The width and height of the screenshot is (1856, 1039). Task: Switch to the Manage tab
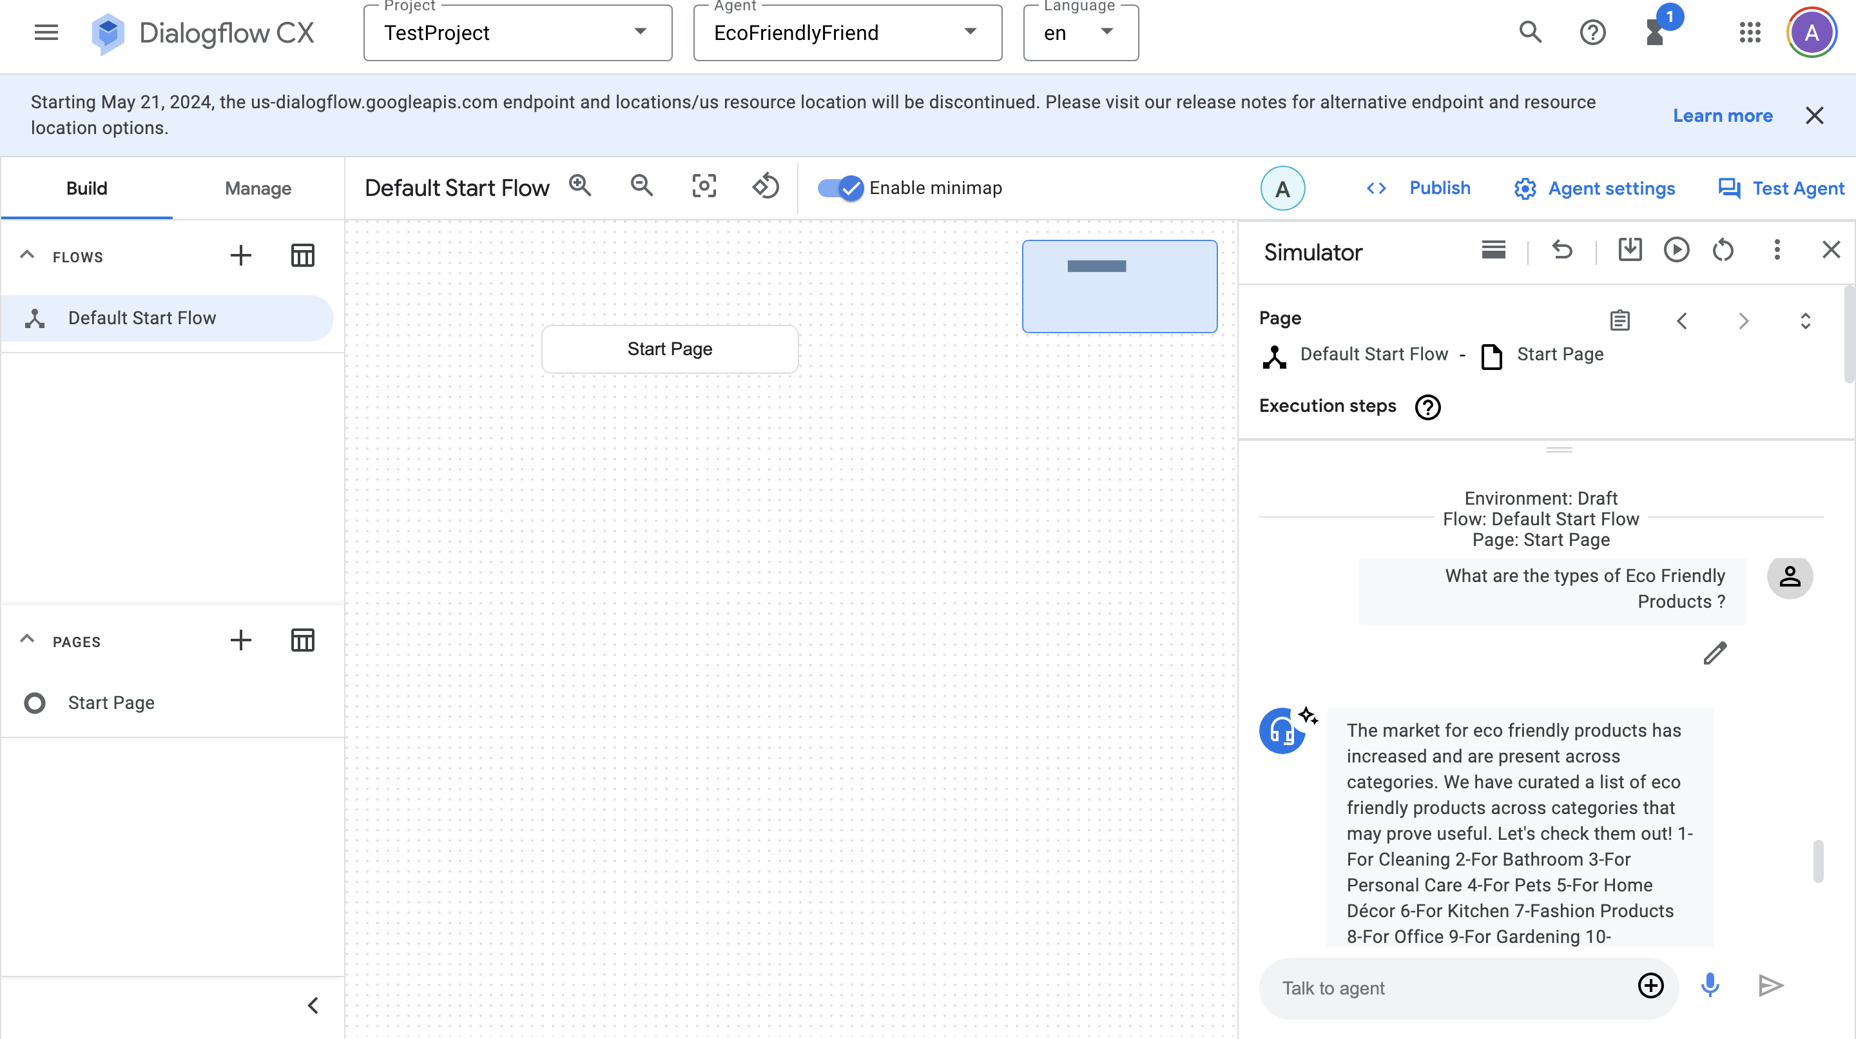(258, 189)
